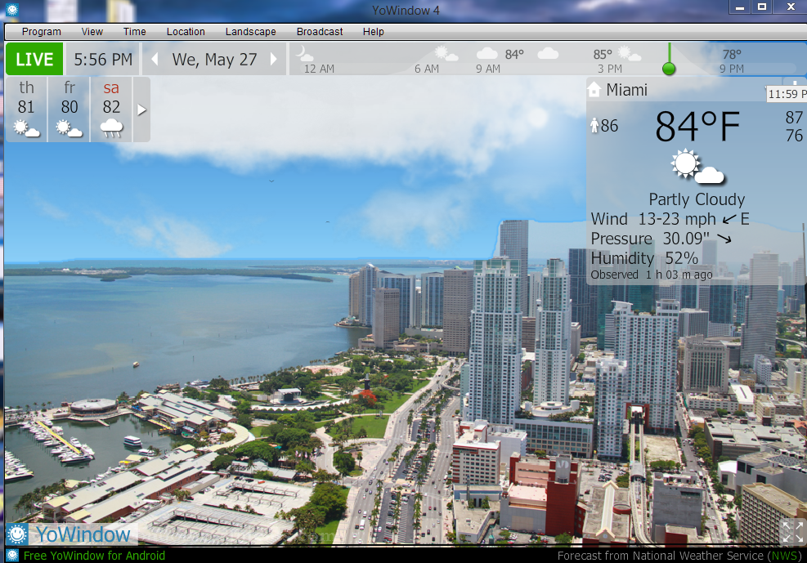Viewport: 807px width, 563px height.
Task: Click the 5:56 PM time display
Action: 103,60
